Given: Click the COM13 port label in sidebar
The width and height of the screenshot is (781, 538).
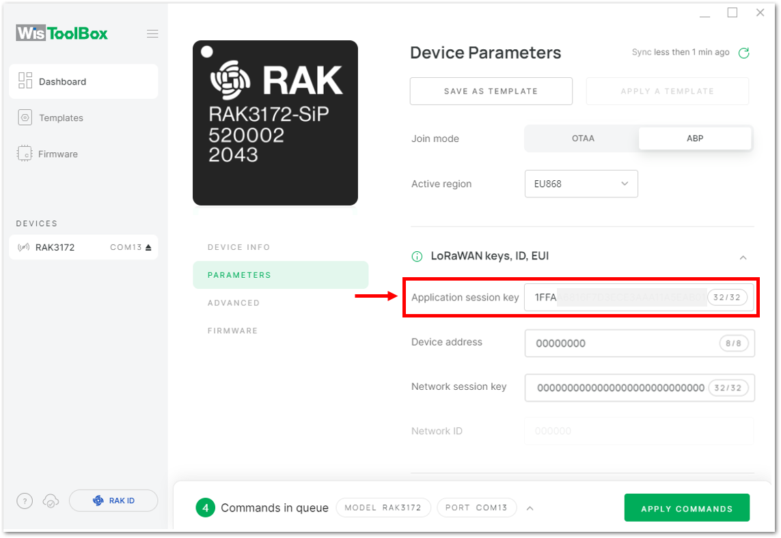Looking at the screenshot, I should click(x=126, y=247).
